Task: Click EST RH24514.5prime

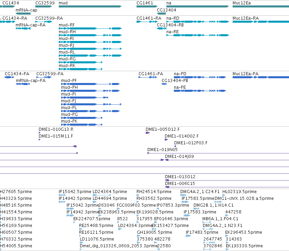Action: click(138, 195)
